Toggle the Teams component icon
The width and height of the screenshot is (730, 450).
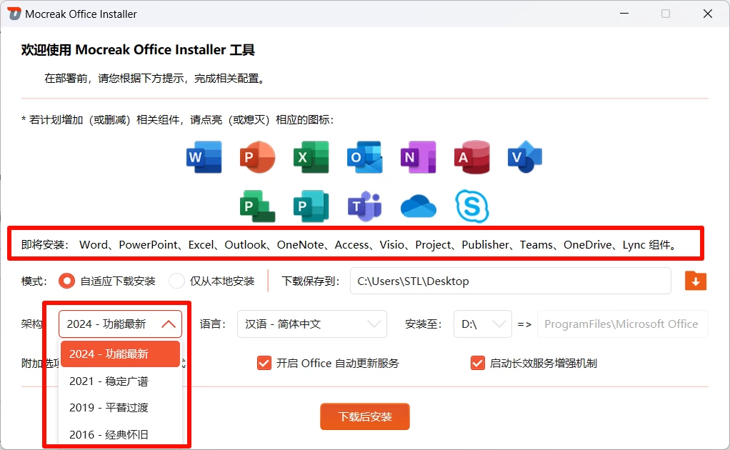tap(364, 206)
